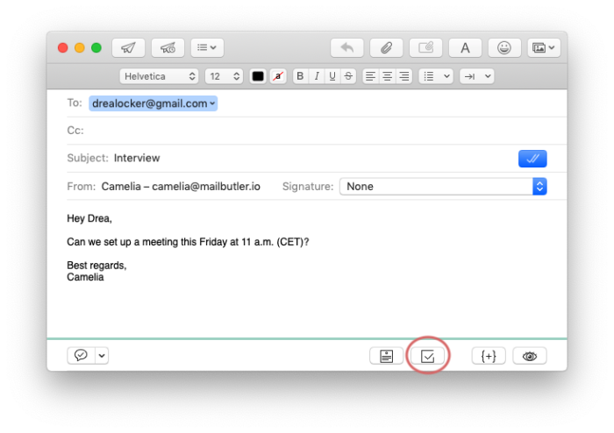Screen dimensions: 614x433
Task: Attach a file with paperclip button
Action: [386, 47]
